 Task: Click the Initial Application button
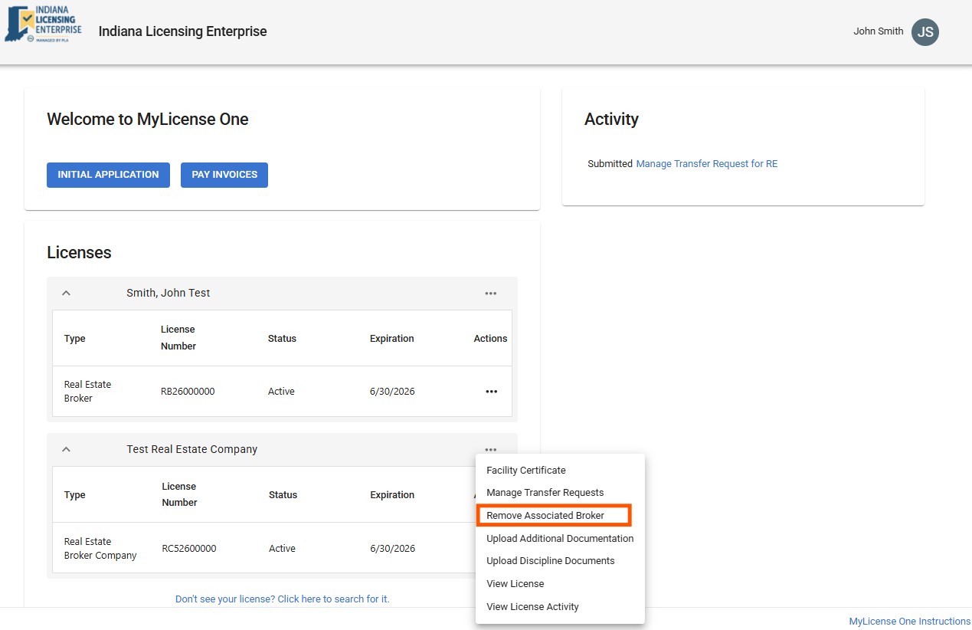coord(108,175)
